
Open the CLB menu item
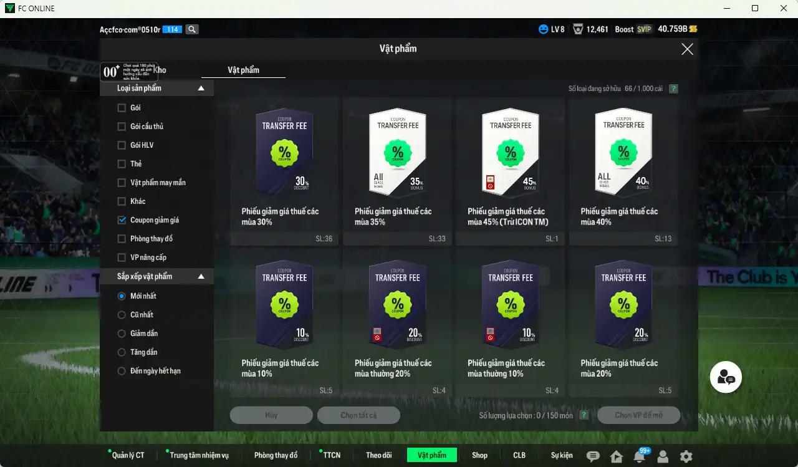[519, 455]
